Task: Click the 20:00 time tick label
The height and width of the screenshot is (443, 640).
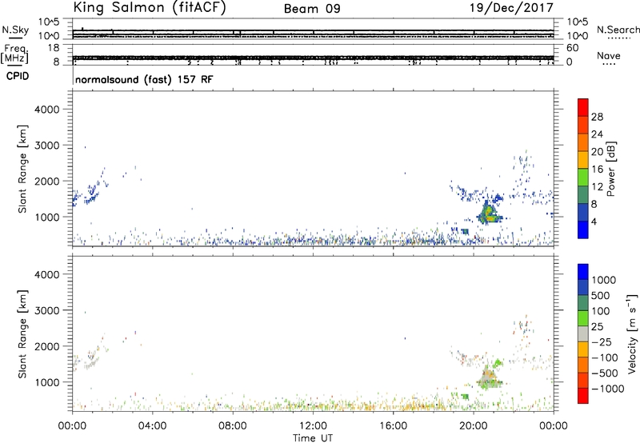Action: pyautogui.click(x=474, y=426)
